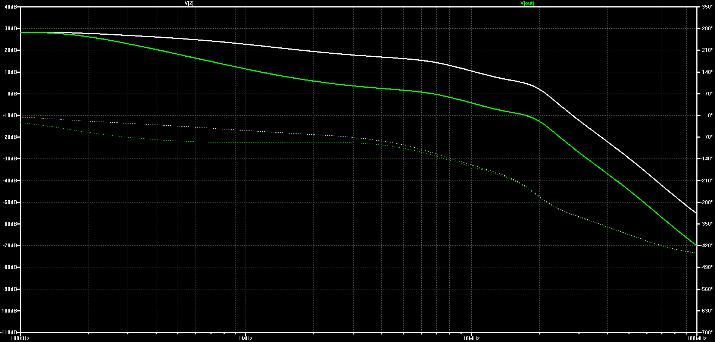The height and width of the screenshot is (342, 715).
Task: Click the 140° phase axis label
Action: 707,72
